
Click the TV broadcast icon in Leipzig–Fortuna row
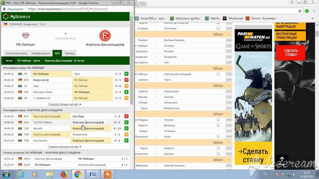tap(218, 74)
